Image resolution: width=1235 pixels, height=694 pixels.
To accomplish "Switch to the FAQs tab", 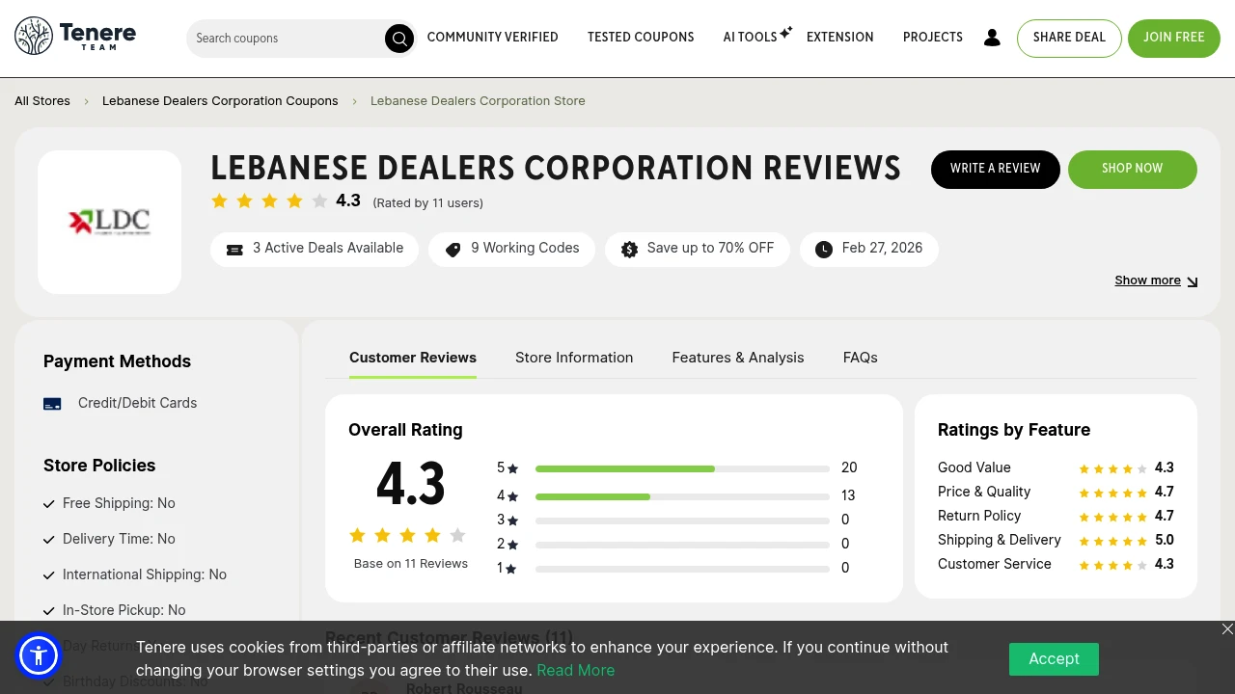I will point(861,358).
